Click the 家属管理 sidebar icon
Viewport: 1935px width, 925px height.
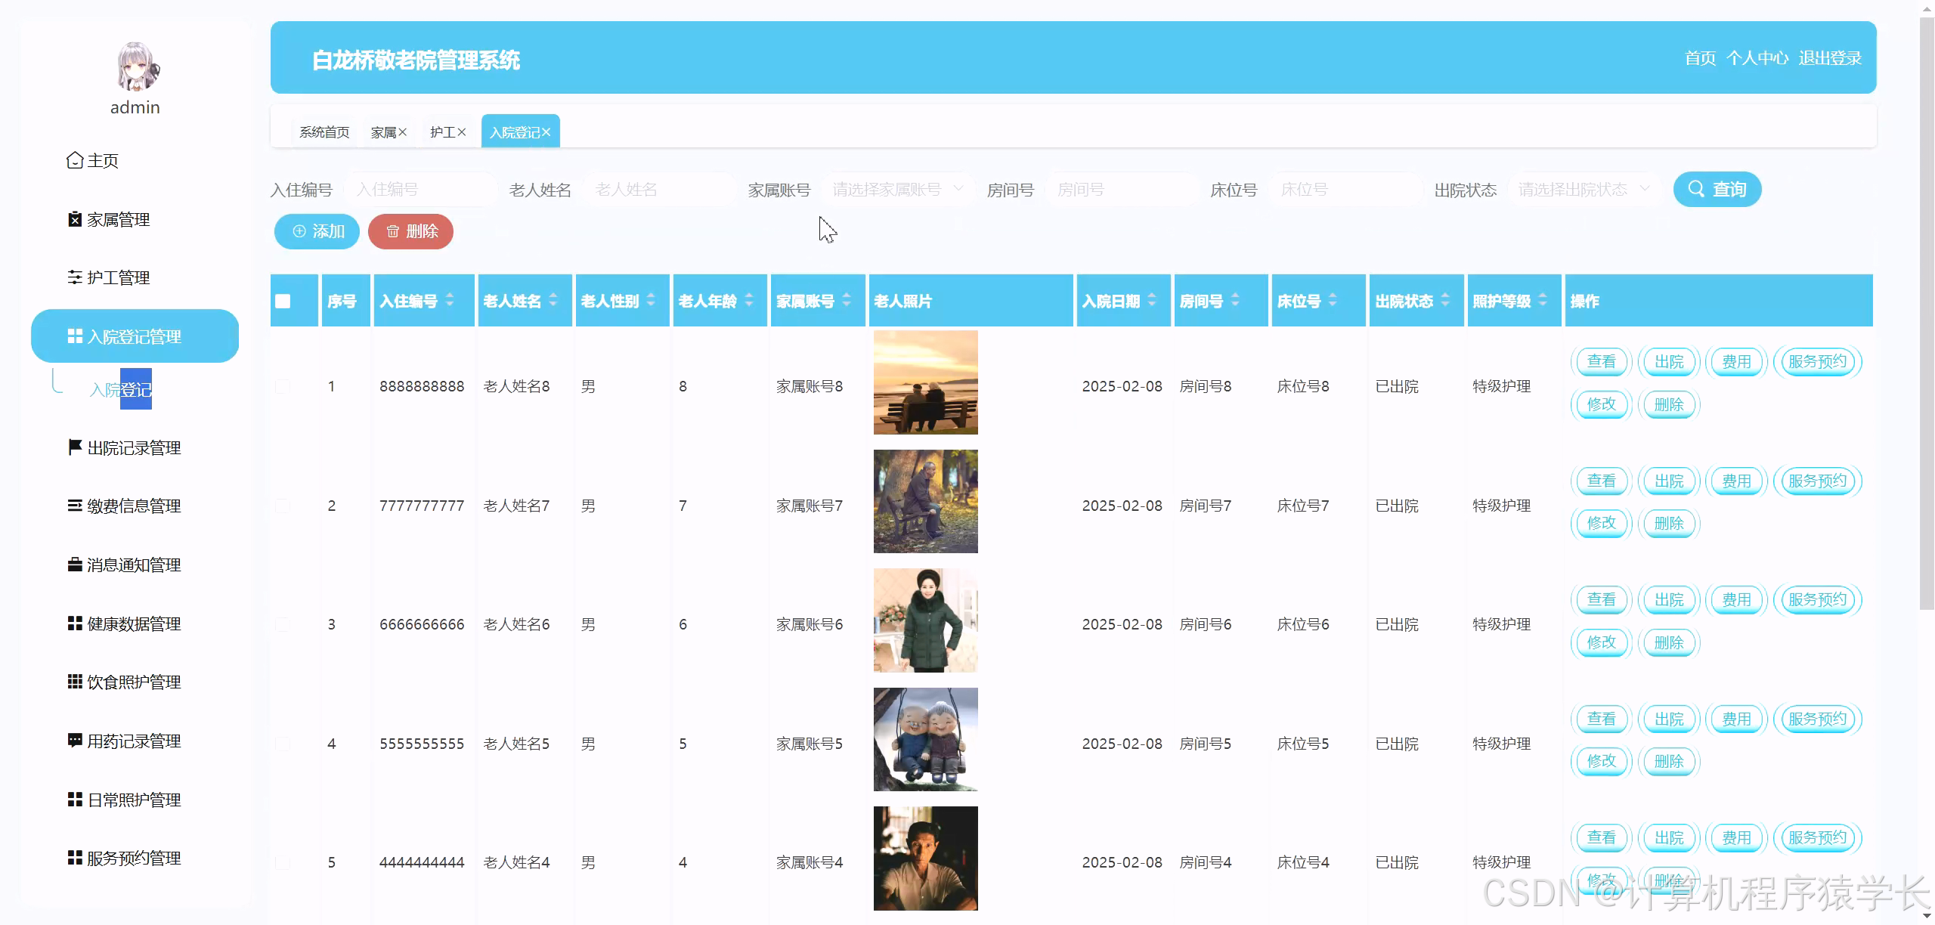[75, 219]
